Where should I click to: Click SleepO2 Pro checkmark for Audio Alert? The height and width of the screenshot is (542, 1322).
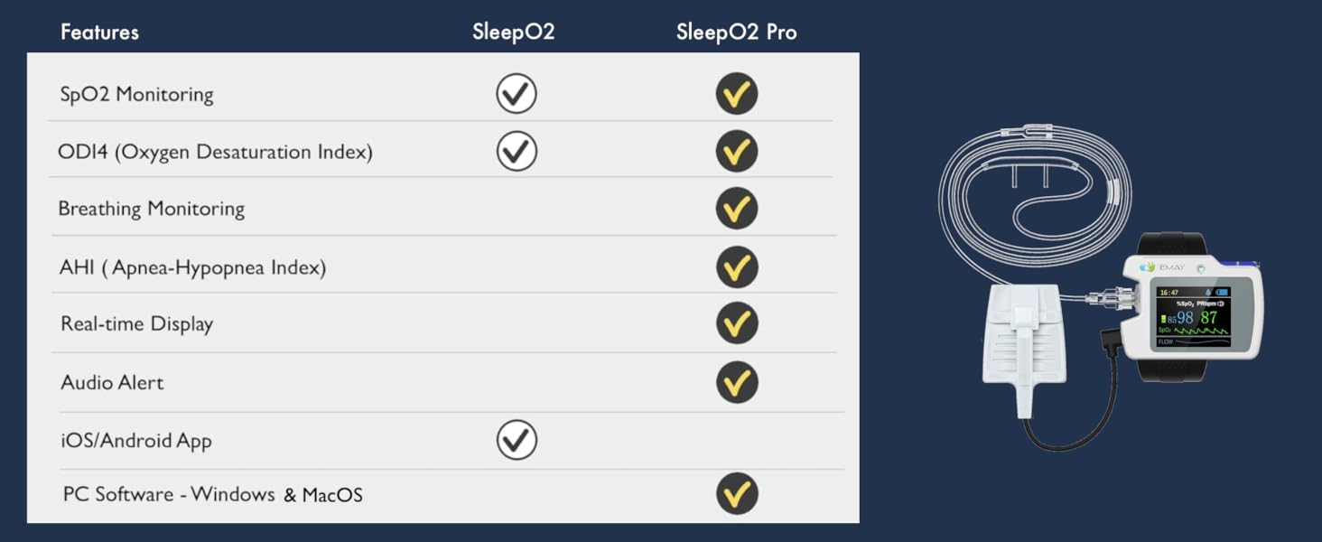pos(737,382)
